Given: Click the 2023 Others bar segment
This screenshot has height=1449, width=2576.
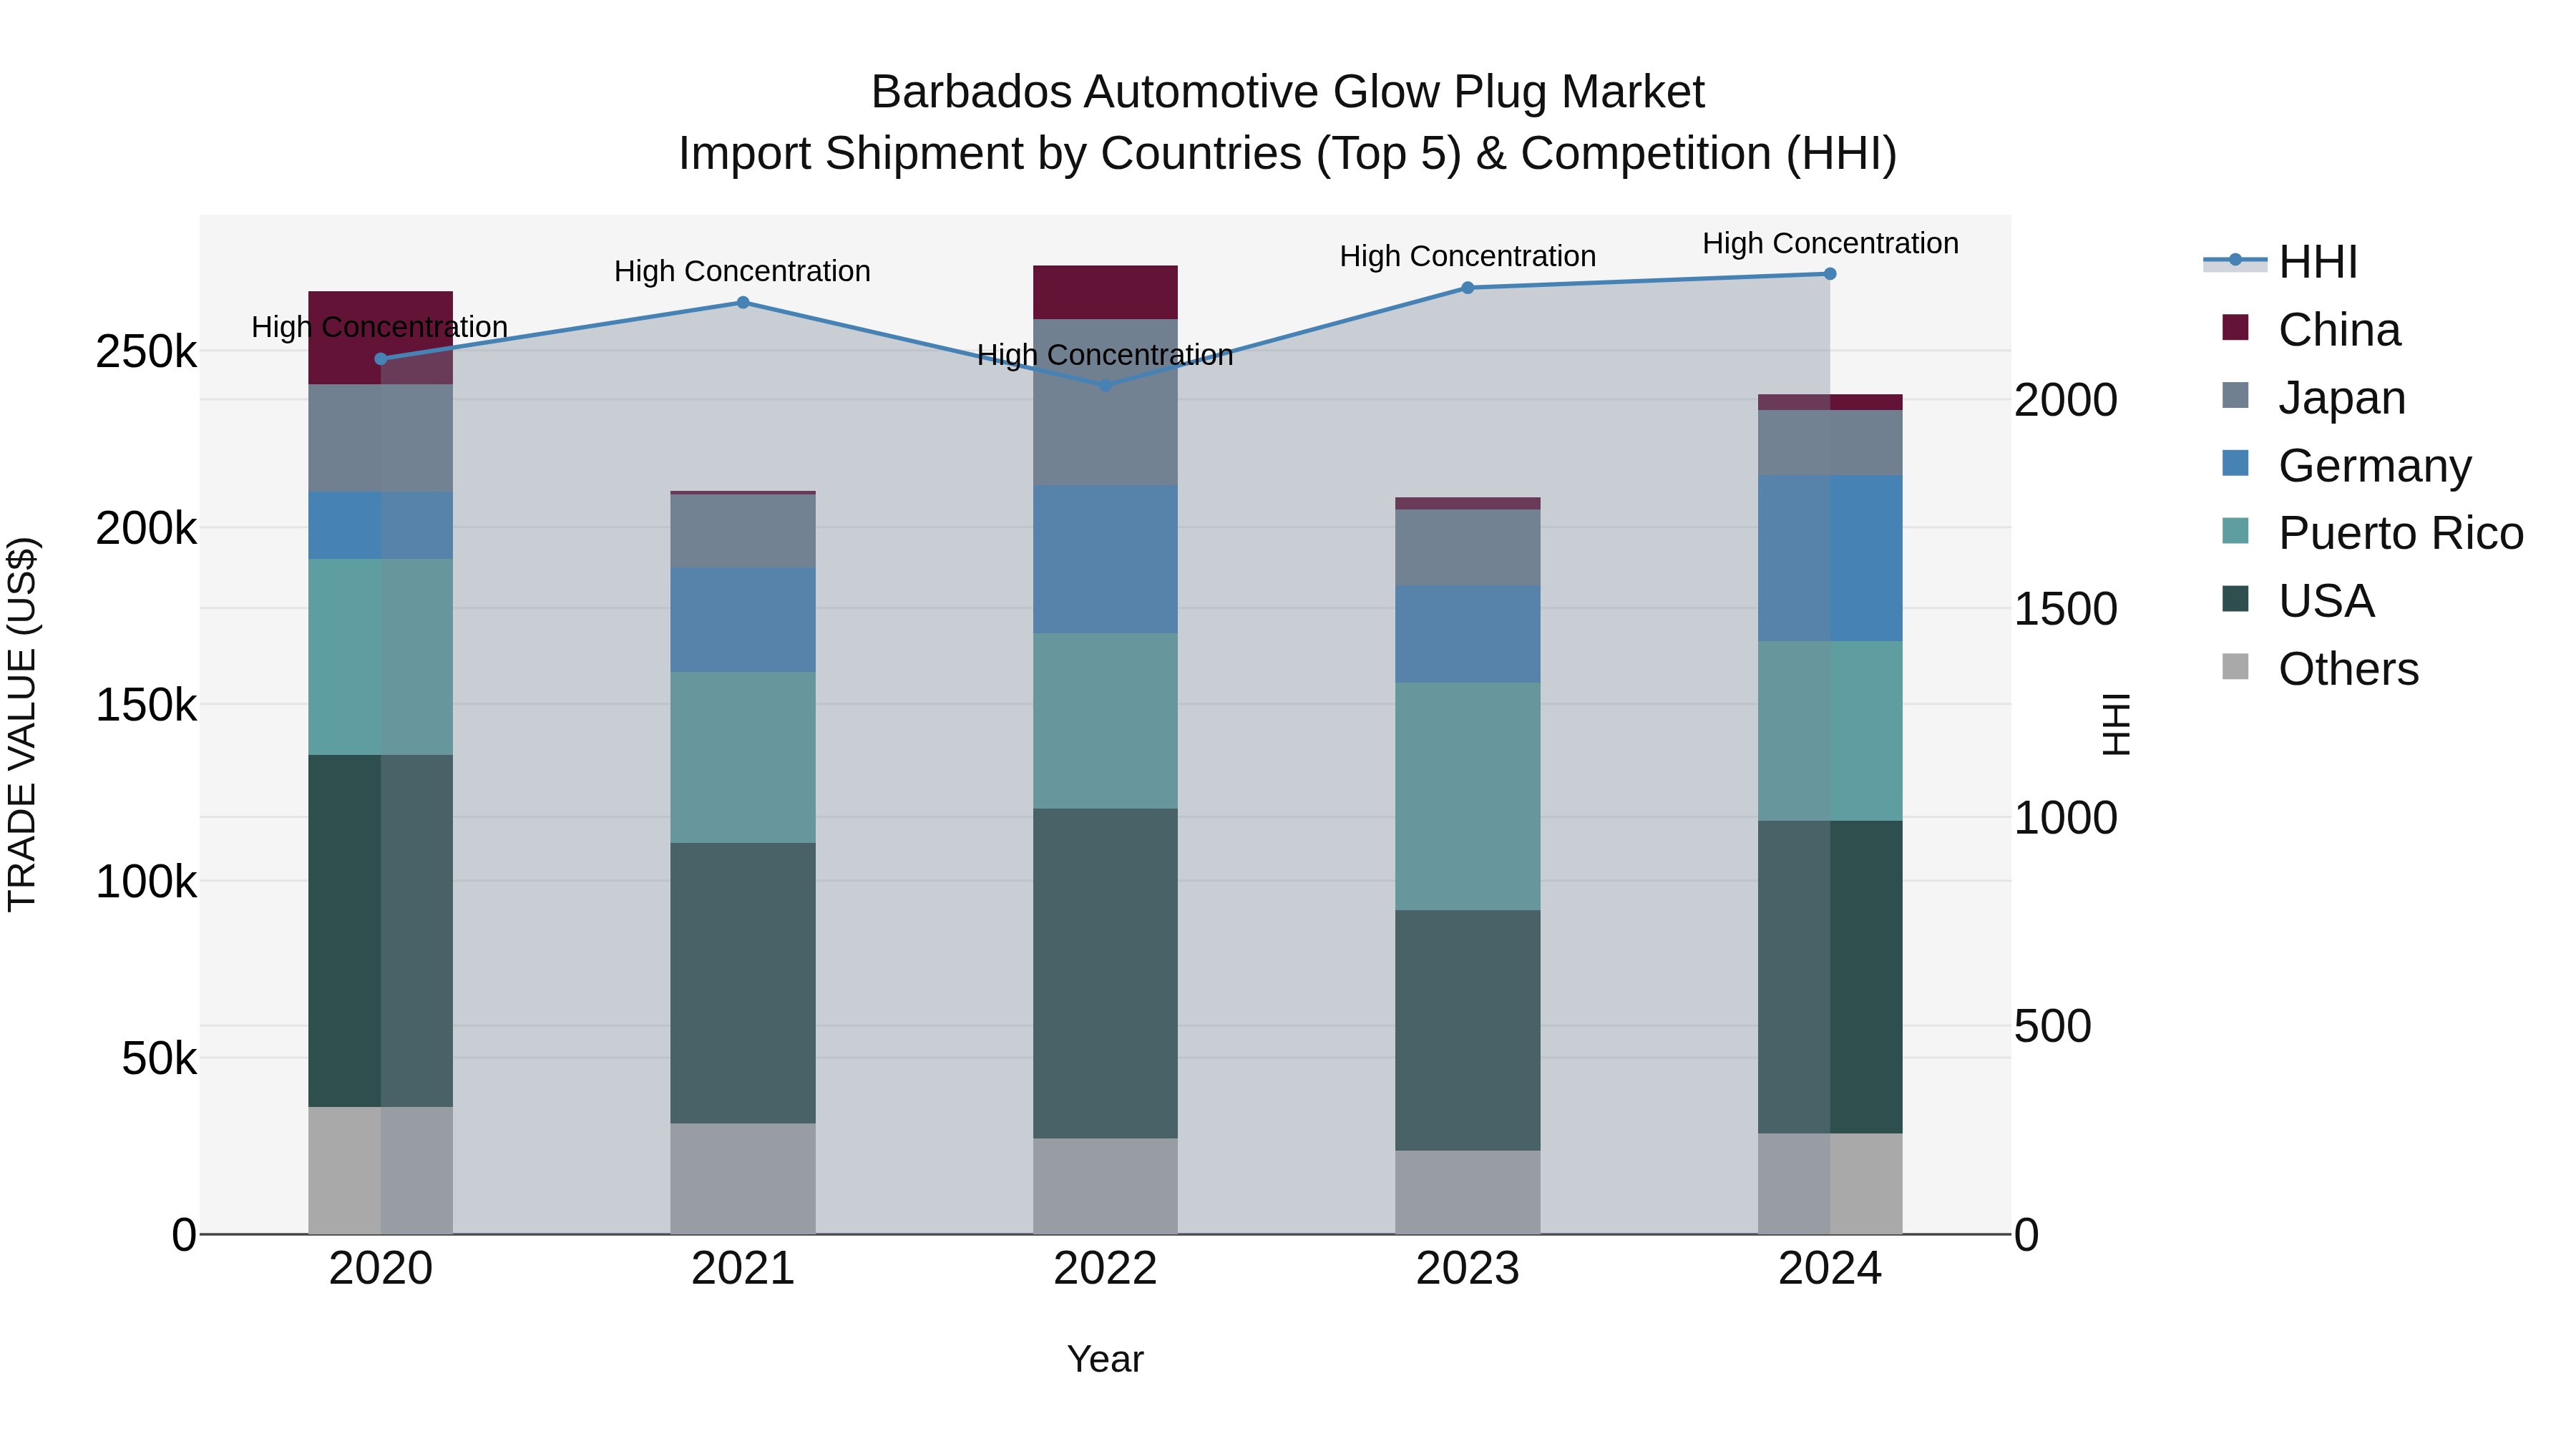Looking at the screenshot, I should (1468, 1193).
